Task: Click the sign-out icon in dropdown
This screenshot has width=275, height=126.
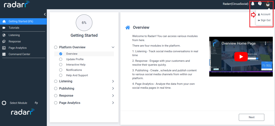Action: [x=259, y=20]
